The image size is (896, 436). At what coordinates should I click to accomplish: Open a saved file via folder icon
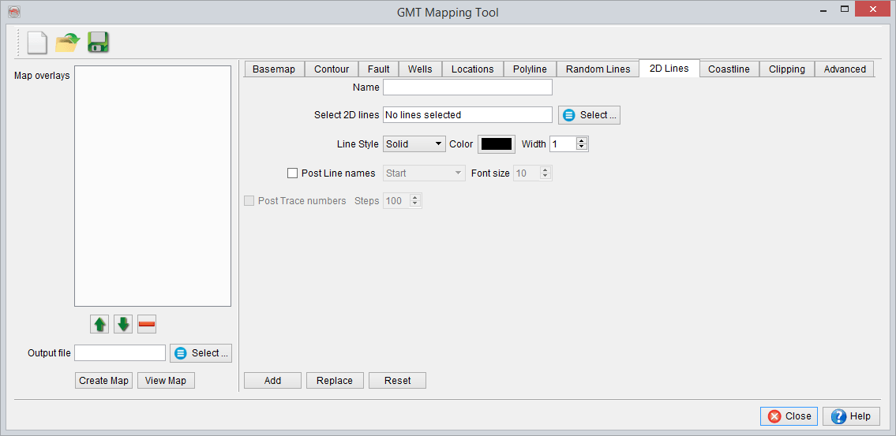click(x=68, y=43)
